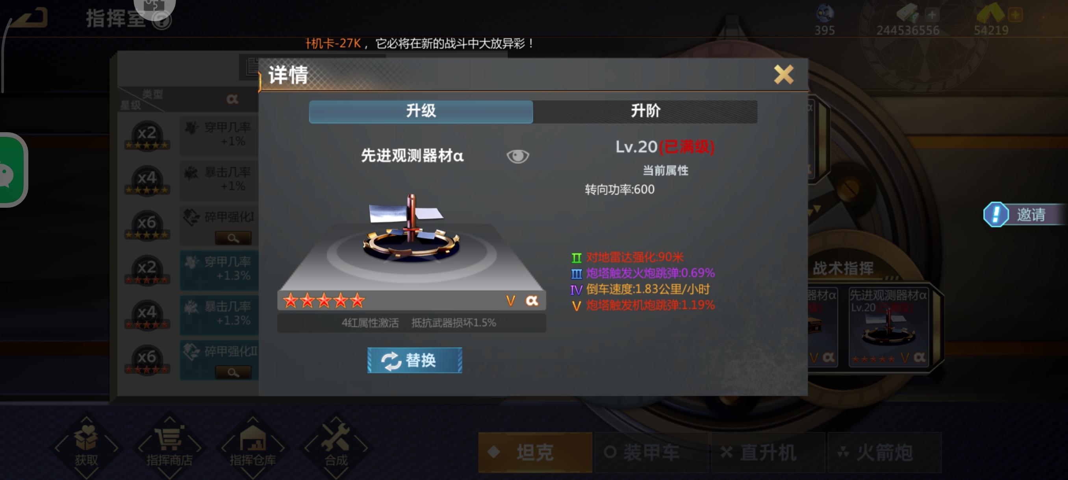Click the eye icon beside 先进观测器材α
This screenshot has height=480, width=1068.
tap(517, 156)
